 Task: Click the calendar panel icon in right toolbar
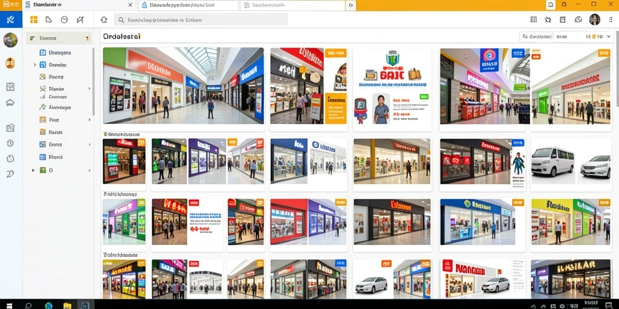(x=563, y=20)
